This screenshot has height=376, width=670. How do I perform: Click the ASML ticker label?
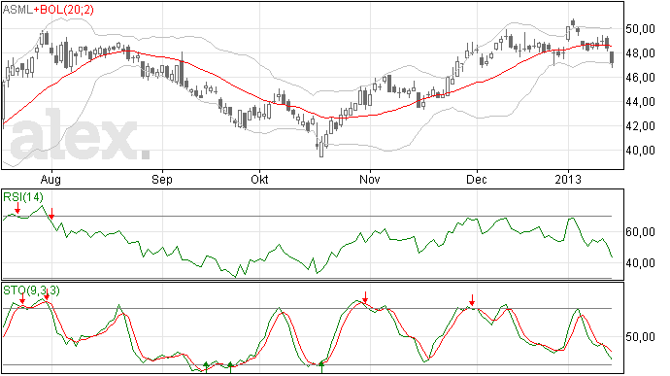(x=17, y=10)
